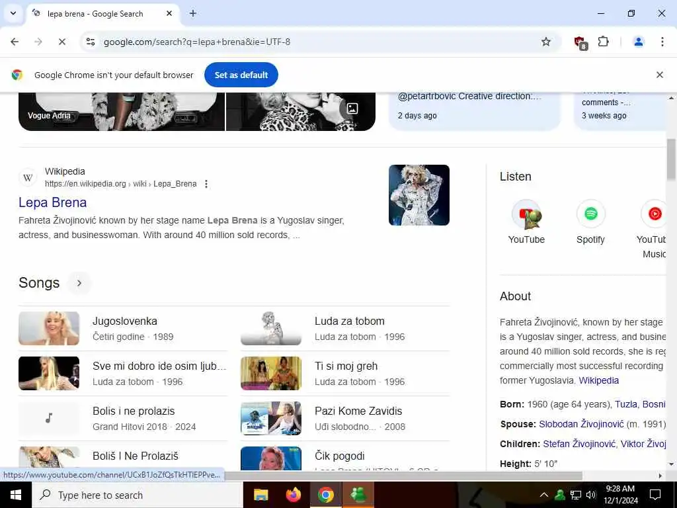The image size is (677, 508).
Task: Open the Tuzla birthplace link
Action: [x=625, y=404]
